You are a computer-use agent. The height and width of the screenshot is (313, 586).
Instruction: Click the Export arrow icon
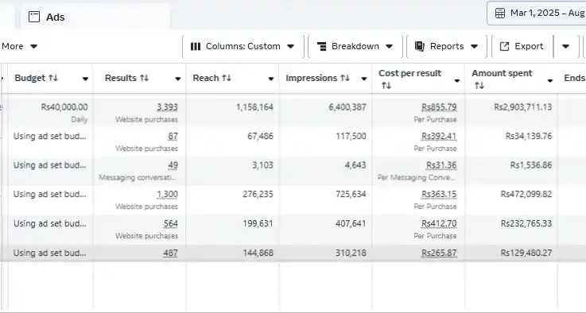coord(505,46)
